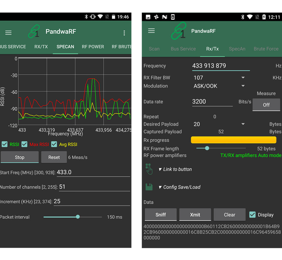Image resolution: width=282 pixels, height=260 pixels.
Task: Toggle the Max RSSI checkbox
Action: [x=24, y=144]
